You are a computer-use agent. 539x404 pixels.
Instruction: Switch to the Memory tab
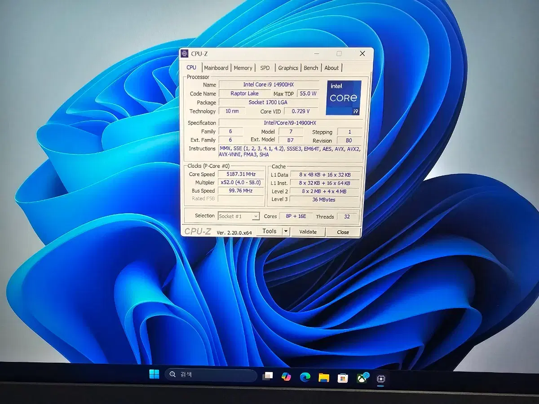coord(243,68)
